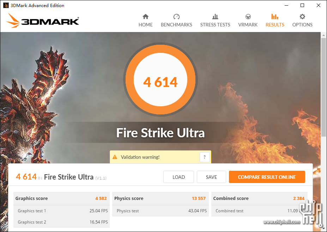Image resolution: width=327 pixels, height=232 pixels.
Task: Switch to the STRESS TESTS tab label
Action: point(215,25)
